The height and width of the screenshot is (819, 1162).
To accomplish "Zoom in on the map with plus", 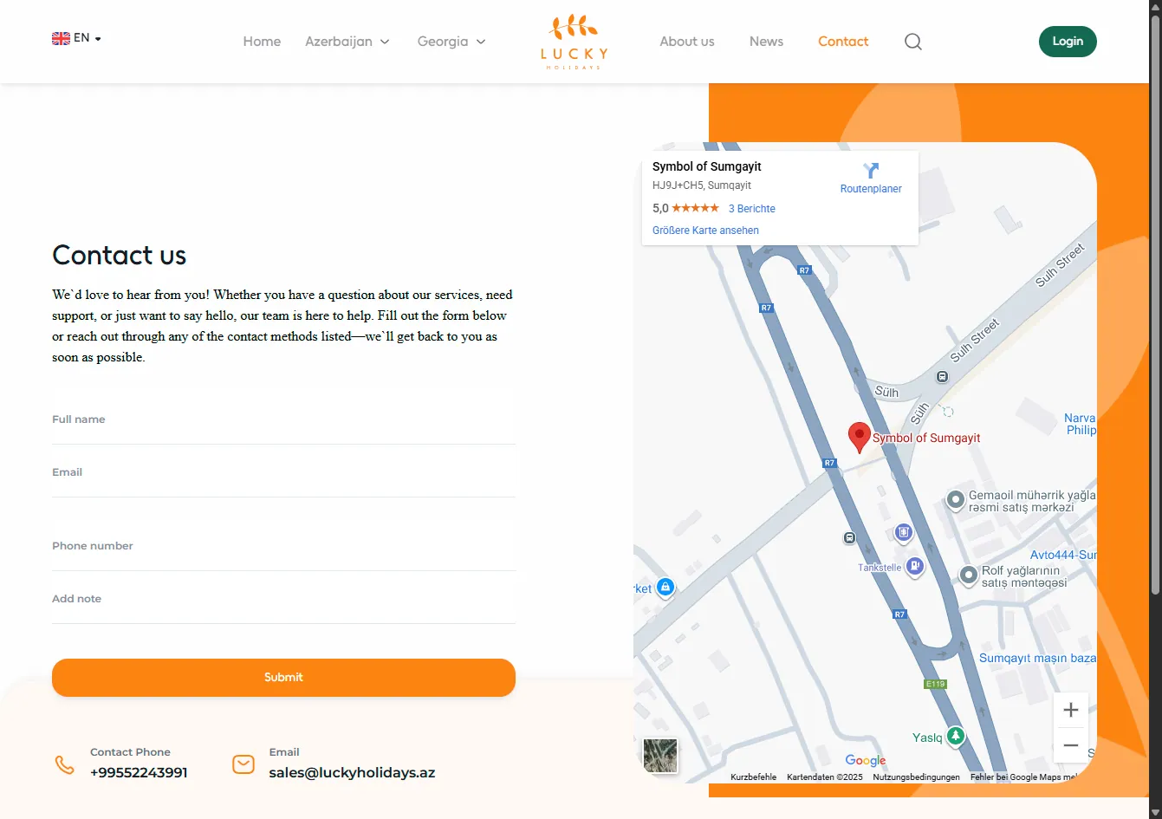I will 1071,710.
